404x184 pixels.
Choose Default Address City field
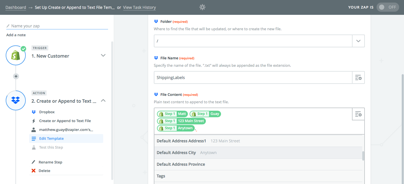click(x=258, y=153)
